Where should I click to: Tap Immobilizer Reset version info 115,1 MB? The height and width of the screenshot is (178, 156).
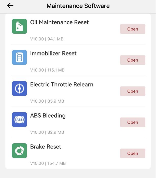(x=47, y=70)
